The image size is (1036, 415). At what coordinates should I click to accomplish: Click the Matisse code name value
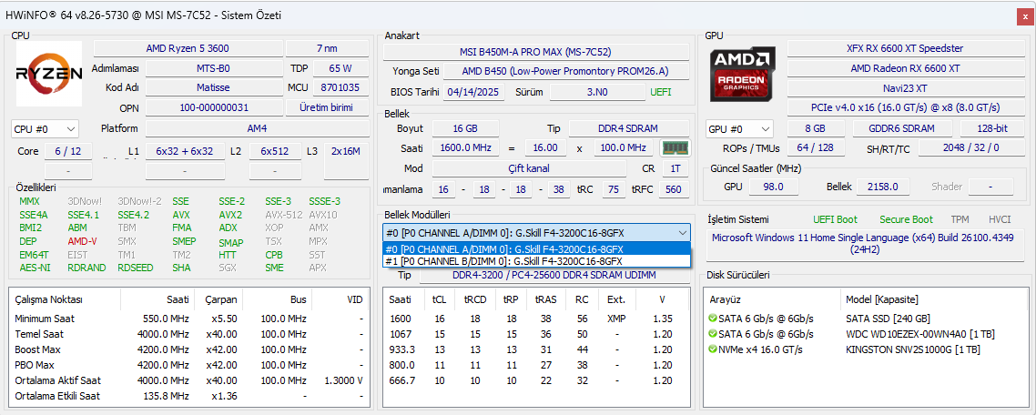[213, 87]
